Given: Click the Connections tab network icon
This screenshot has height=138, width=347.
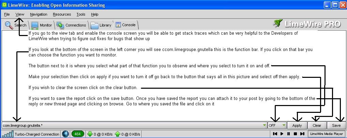Looking at the screenshot, I should [60, 25].
